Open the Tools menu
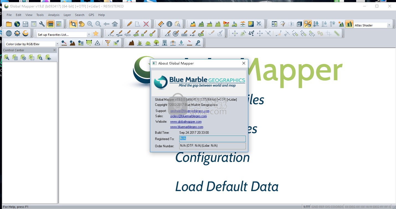Viewport: 396px width, 209px height. pyautogui.click(x=40, y=15)
